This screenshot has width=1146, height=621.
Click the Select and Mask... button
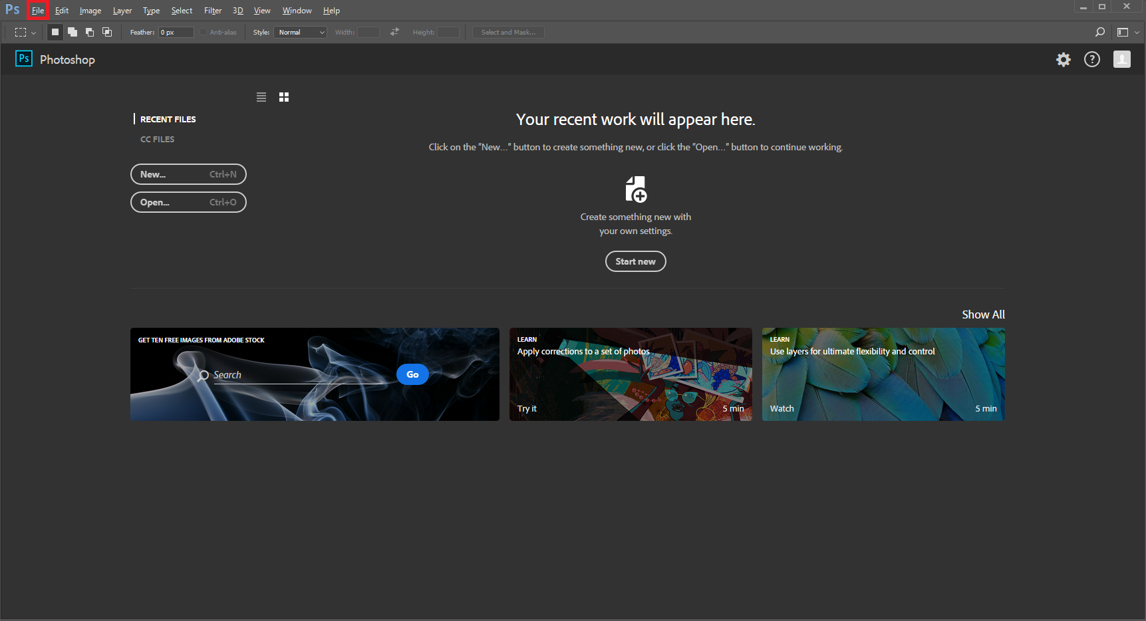coord(508,32)
